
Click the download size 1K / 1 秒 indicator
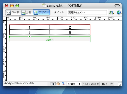click(x=107, y=84)
